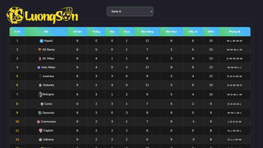Click the Cagliari club crest icon
Image resolution: width=263 pixels, height=148 pixels.
click(40, 131)
